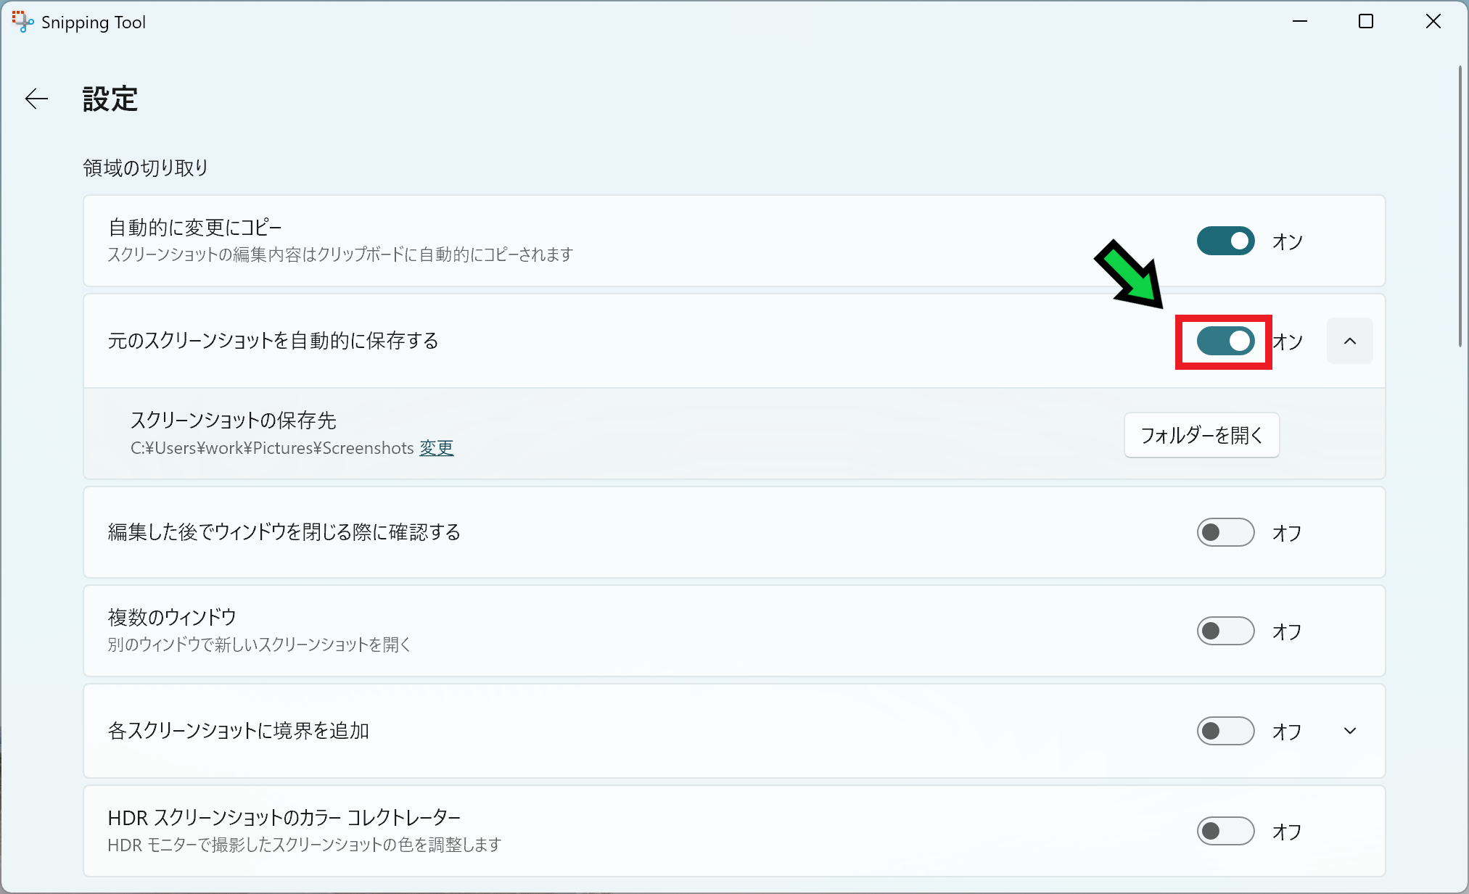
Task: Maximize the Snipping Tool window
Action: point(1366,22)
